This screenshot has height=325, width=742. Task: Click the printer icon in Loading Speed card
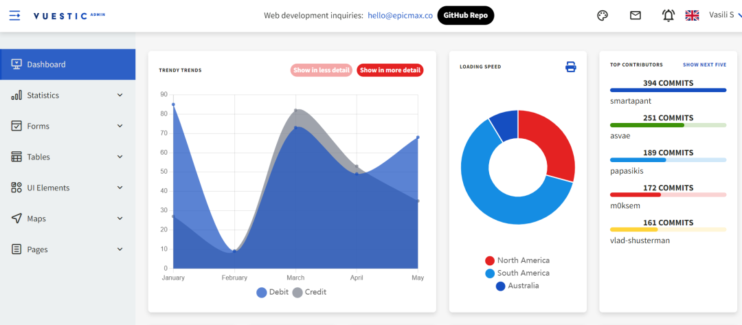(x=570, y=67)
